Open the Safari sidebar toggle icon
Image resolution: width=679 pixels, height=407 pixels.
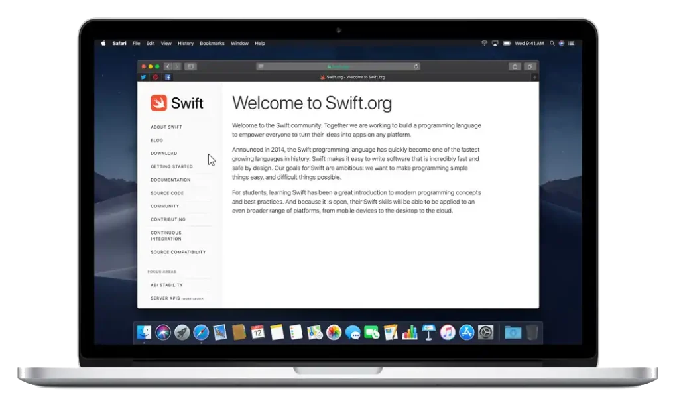191,66
